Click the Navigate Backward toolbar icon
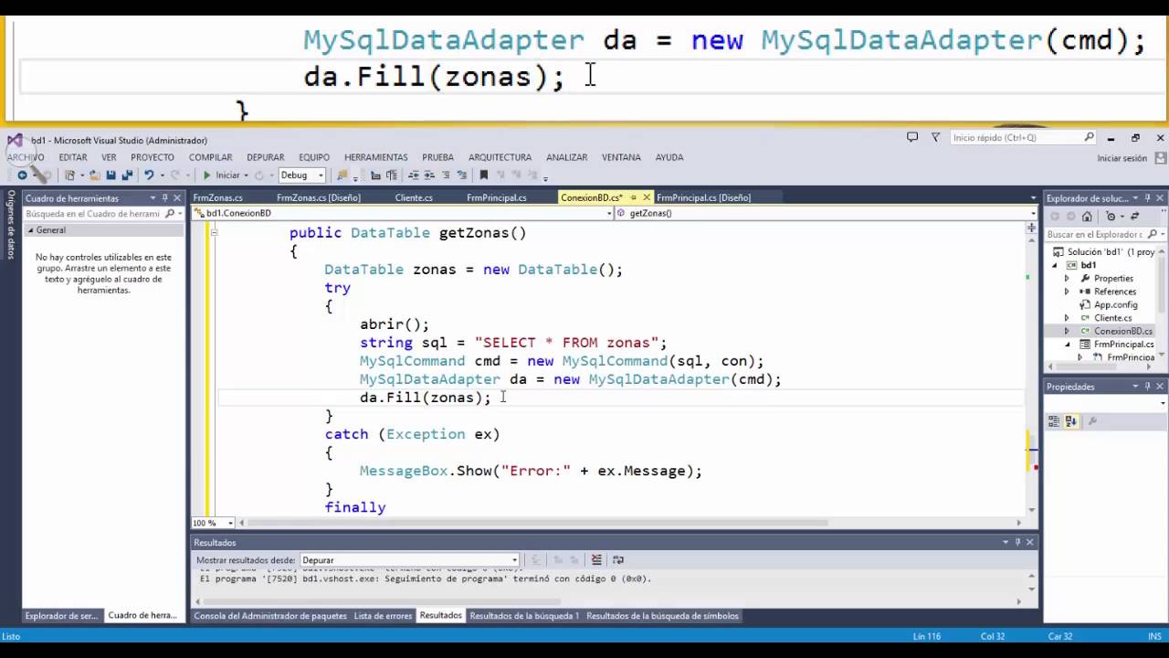 pyautogui.click(x=22, y=175)
